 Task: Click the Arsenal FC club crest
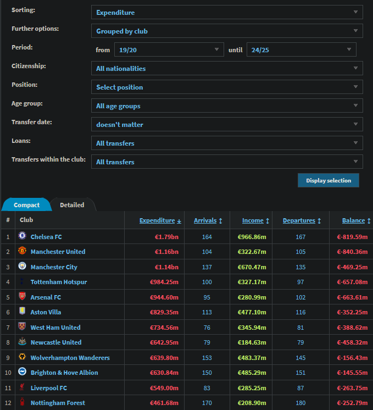pyautogui.click(x=22, y=296)
